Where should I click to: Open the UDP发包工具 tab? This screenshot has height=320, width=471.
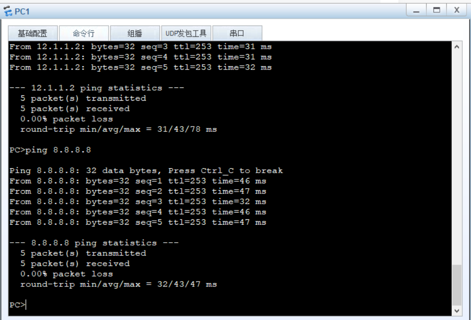(x=186, y=34)
